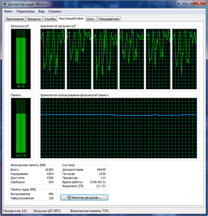This screenshot has width=208, height=216.
Task: Open the Справка menu
Action: tap(55, 11)
